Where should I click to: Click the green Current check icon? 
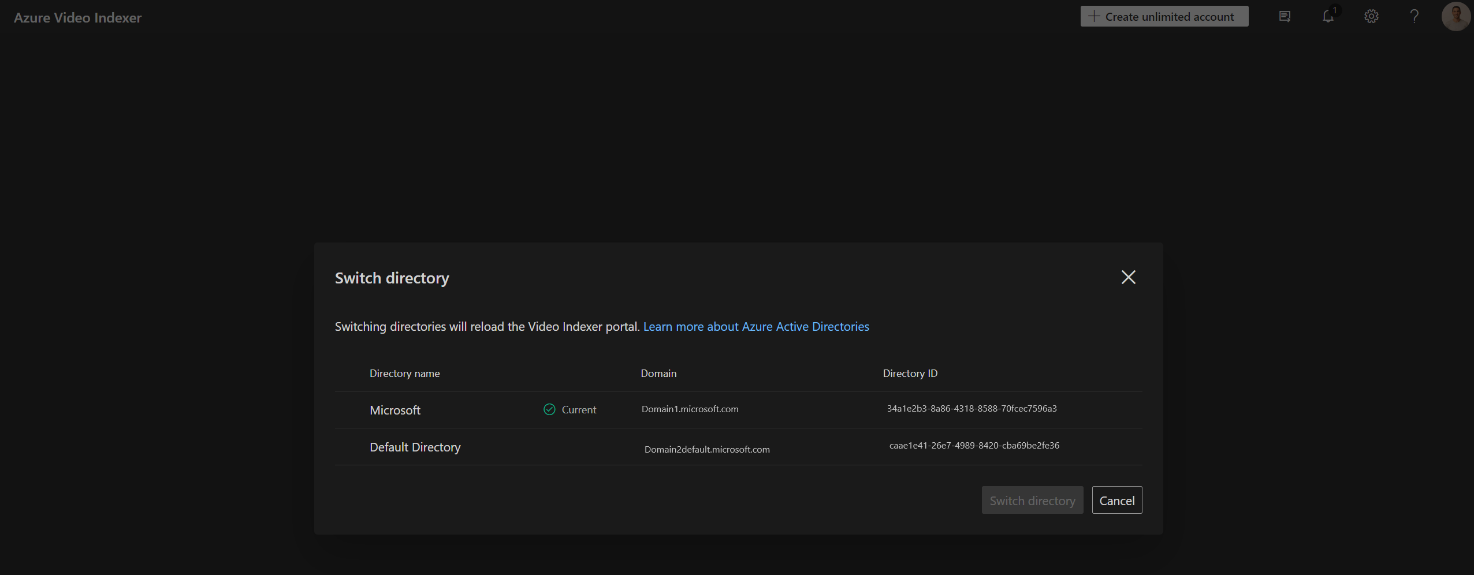(x=549, y=409)
